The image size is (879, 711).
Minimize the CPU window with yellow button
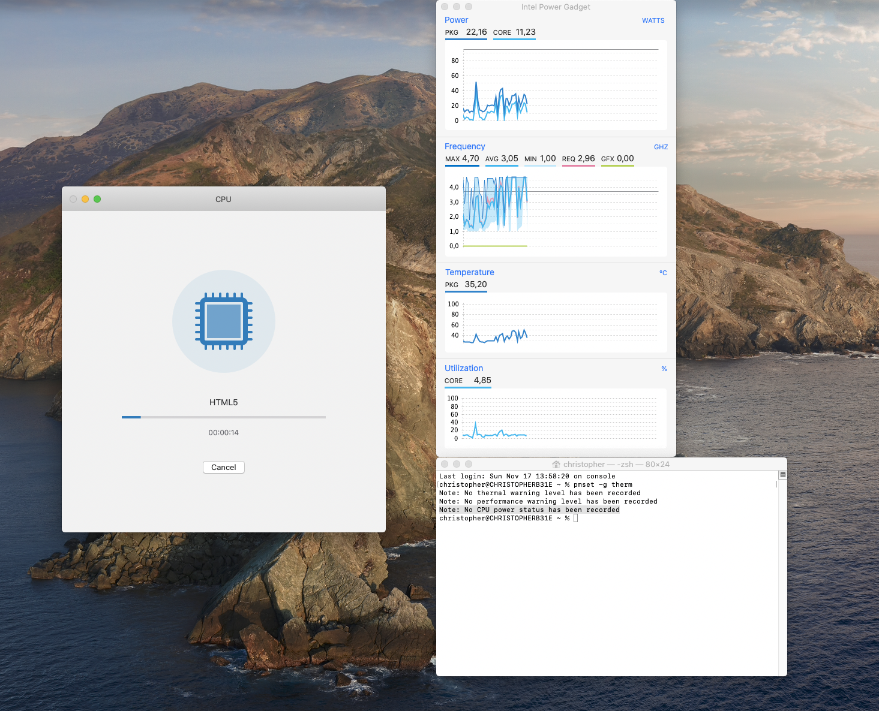tap(85, 199)
